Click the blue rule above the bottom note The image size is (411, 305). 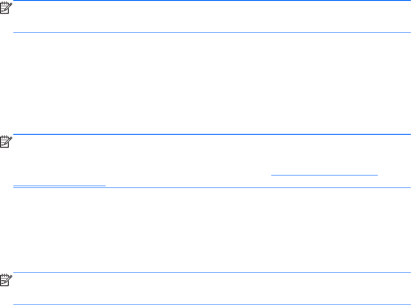coord(212,272)
